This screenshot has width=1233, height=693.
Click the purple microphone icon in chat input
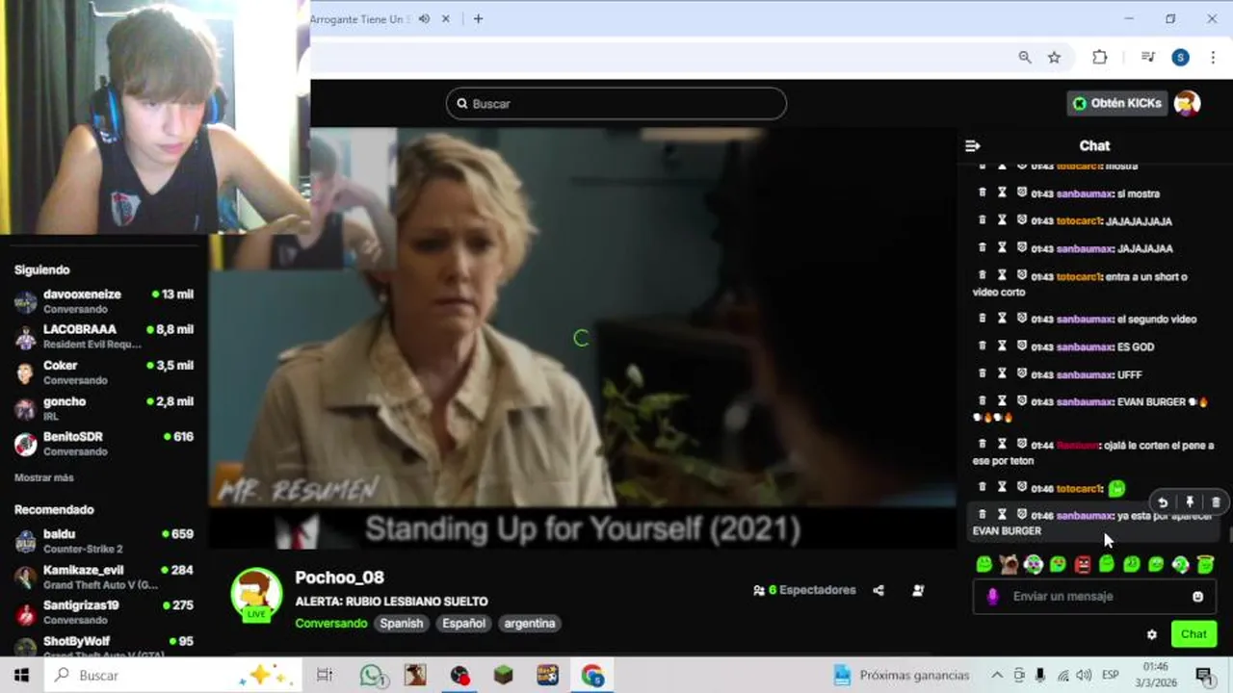coord(992,597)
